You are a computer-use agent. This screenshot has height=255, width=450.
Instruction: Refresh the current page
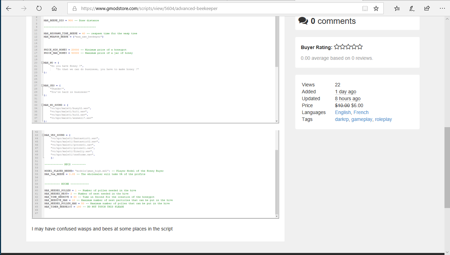pyautogui.click(x=39, y=9)
